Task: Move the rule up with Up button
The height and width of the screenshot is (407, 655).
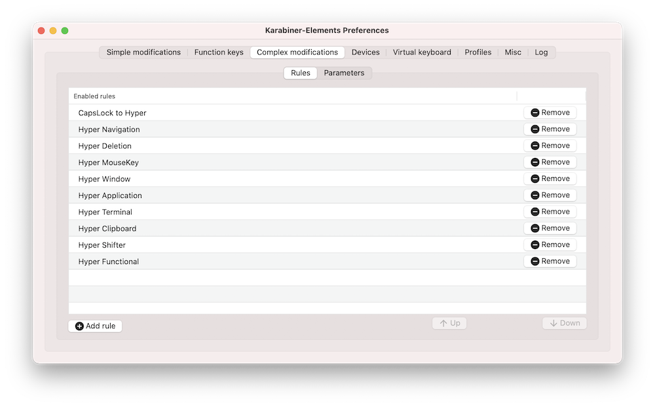Action: 449,323
